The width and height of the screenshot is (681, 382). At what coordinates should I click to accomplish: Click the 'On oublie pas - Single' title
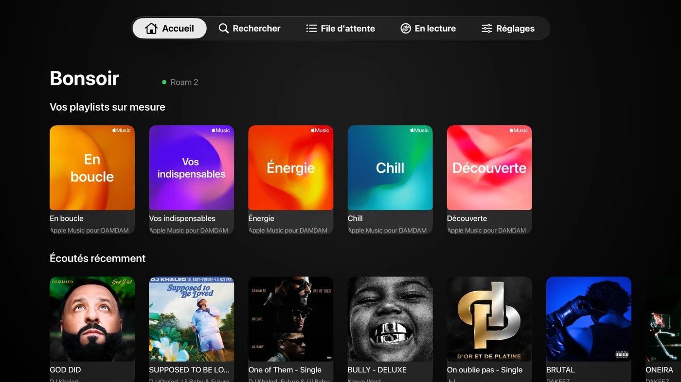click(x=485, y=370)
